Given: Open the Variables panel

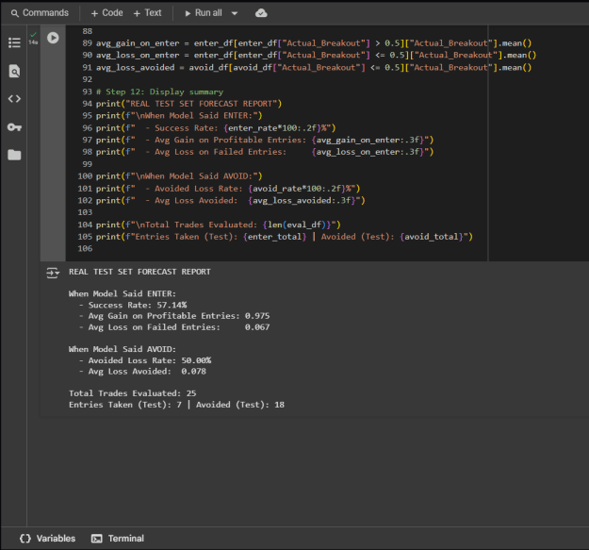Looking at the screenshot, I should 48,539.
